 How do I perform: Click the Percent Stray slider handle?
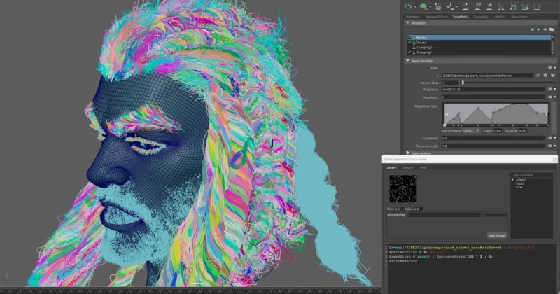[461, 83]
